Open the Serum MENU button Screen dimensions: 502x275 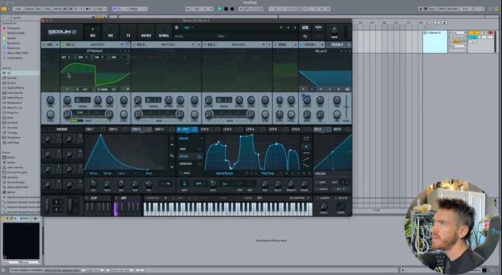[318, 28]
